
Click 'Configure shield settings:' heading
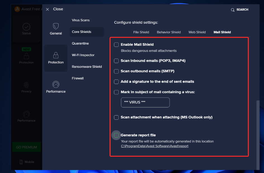coord(136,23)
